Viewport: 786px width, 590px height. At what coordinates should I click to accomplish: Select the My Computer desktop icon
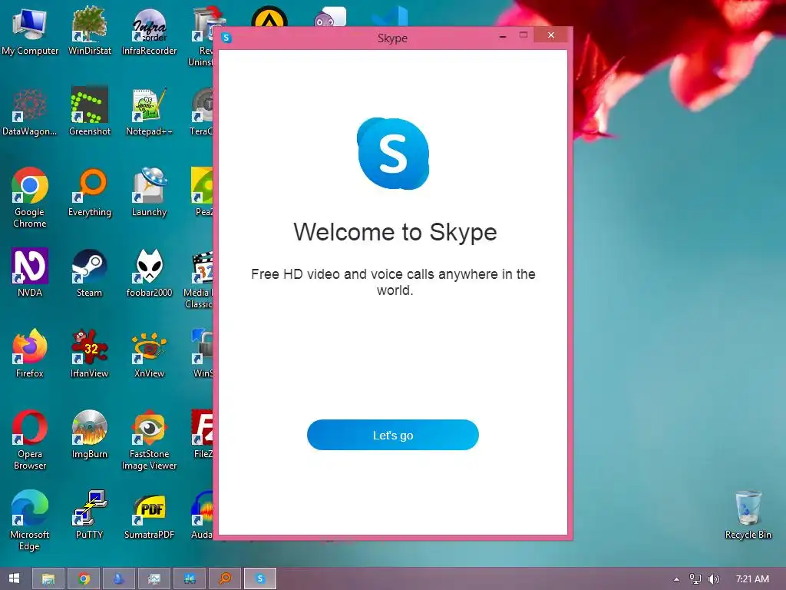(x=30, y=31)
